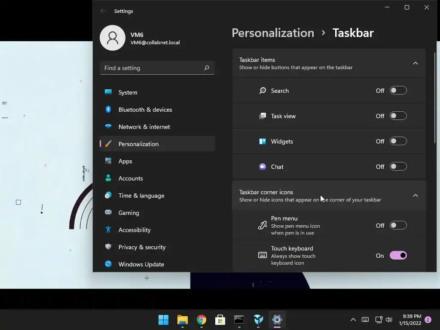The height and width of the screenshot is (330, 440).
Task: Click the Settings window title text
Action: [x=123, y=11]
